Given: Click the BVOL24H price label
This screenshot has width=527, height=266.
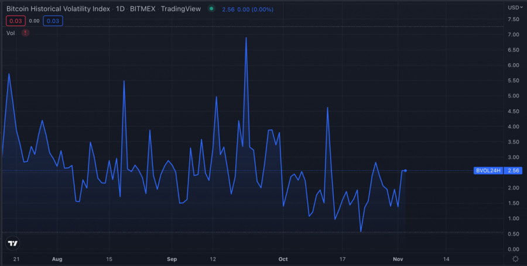Looking at the screenshot, I should [487, 171].
